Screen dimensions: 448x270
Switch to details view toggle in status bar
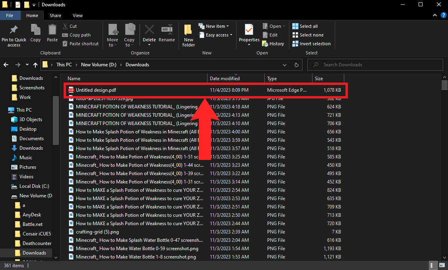tap(432, 265)
